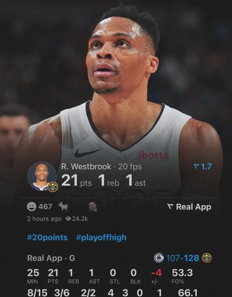This screenshot has height=297, width=232.
Task: Tap the Real App logo icon
Action: pyautogui.click(x=170, y=207)
